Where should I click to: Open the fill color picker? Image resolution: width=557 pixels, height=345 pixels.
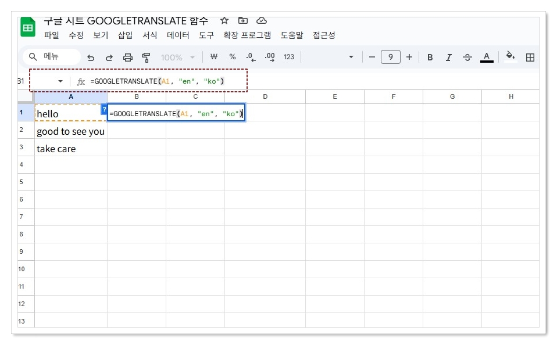pos(510,56)
